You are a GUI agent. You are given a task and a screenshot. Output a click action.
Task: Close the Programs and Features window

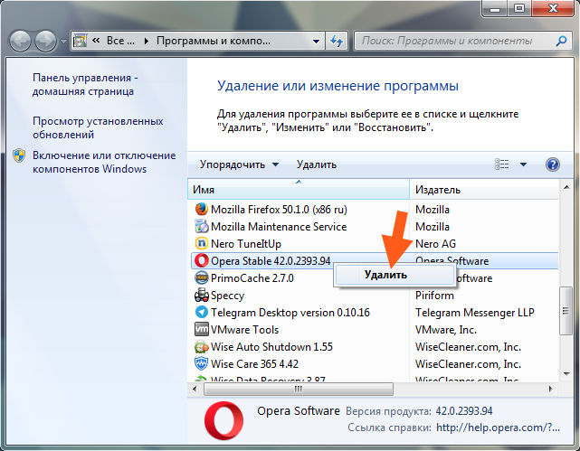553,8
